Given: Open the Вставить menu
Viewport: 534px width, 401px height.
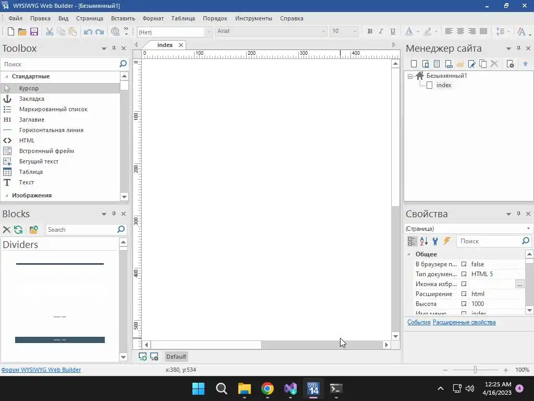Looking at the screenshot, I should tap(123, 18).
